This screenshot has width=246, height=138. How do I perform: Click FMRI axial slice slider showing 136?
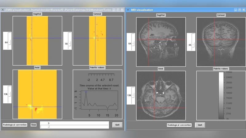tap(7, 94)
